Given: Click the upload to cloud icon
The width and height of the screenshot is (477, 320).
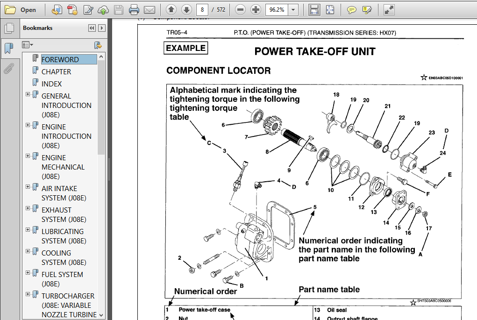Looking at the screenshot, I should (103, 10).
